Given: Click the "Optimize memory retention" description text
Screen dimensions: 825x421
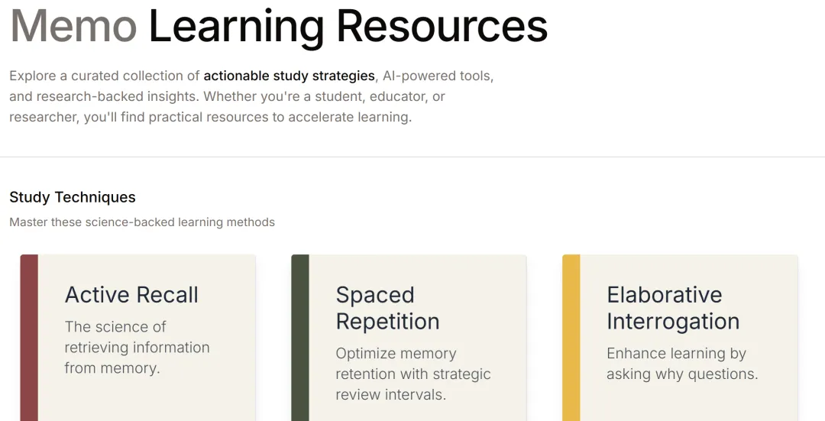Looking at the screenshot, I should [412, 374].
